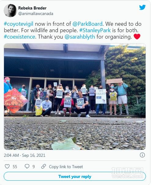Click the 55 likes count
Viewport: 152px width, 185px height.
[15, 167]
